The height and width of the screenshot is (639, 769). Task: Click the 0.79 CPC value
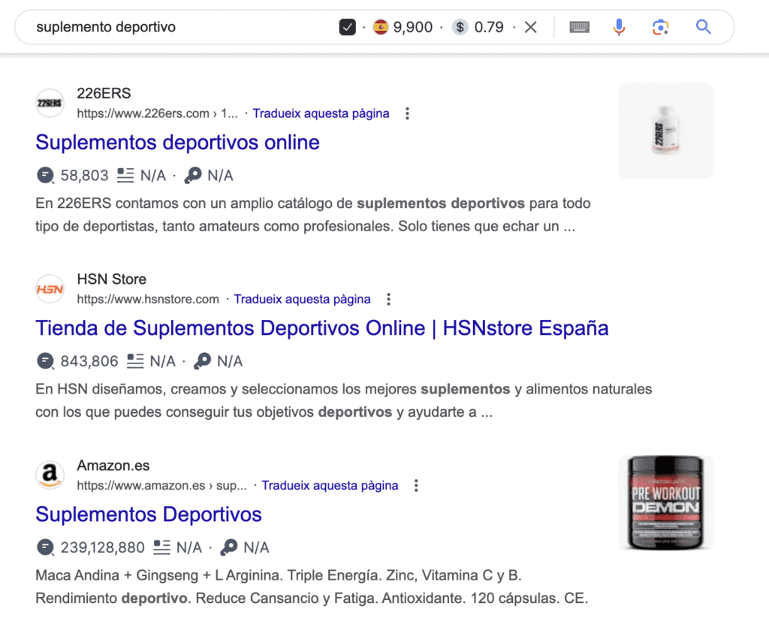point(489,27)
